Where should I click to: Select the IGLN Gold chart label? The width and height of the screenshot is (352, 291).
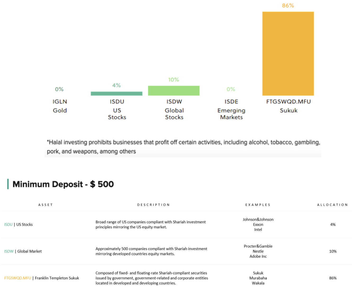pos(60,106)
